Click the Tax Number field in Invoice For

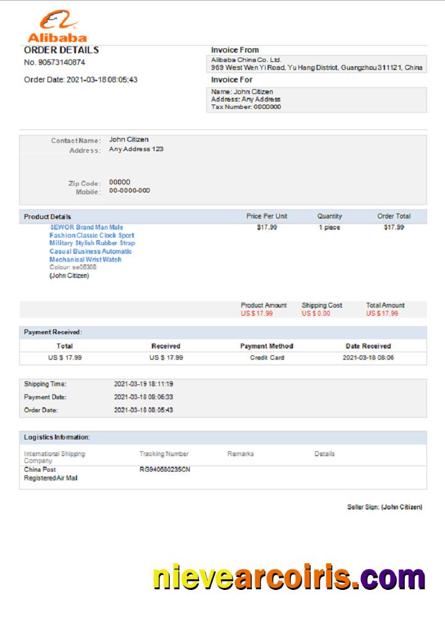click(x=246, y=106)
